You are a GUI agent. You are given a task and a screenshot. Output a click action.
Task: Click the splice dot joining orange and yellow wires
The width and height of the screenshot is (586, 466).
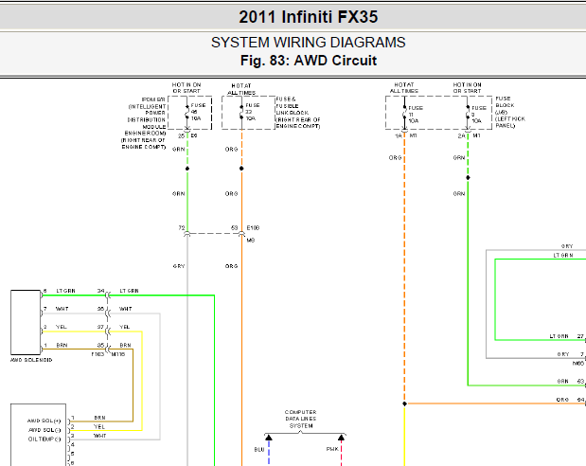coord(404,403)
